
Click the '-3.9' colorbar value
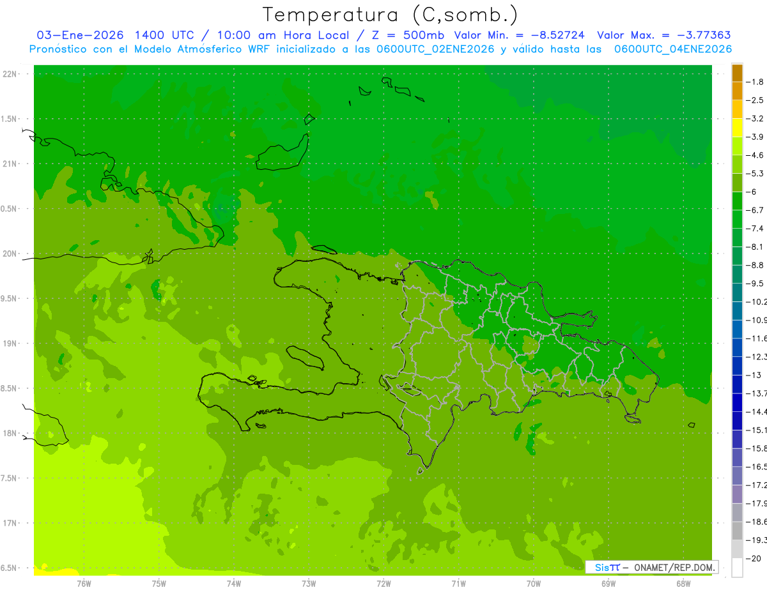pyautogui.click(x=755, y=137)
